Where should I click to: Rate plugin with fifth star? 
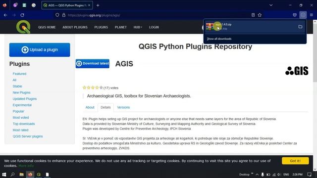click(101, 88)
